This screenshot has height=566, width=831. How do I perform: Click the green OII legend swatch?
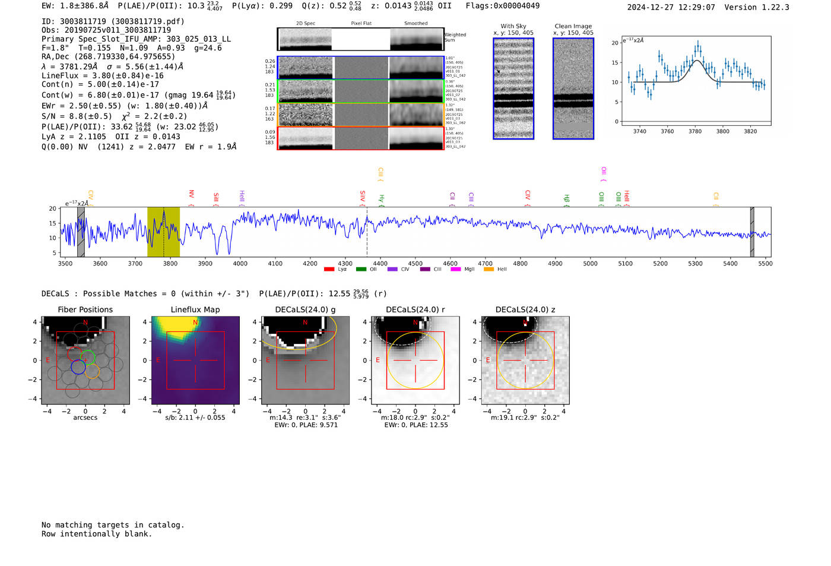pyautogui.click(x=361, y=269)
